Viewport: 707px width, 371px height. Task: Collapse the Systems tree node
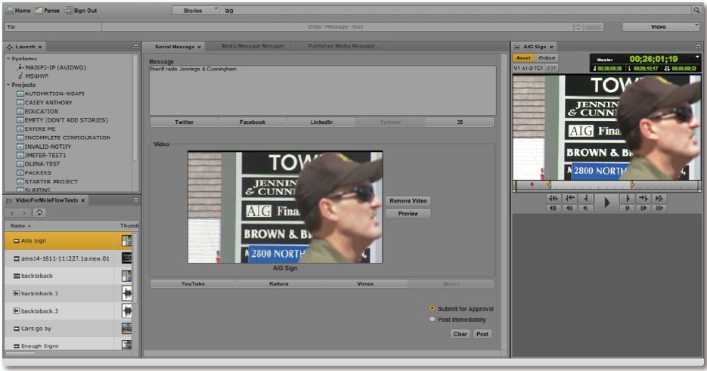(x=8, y=59)
